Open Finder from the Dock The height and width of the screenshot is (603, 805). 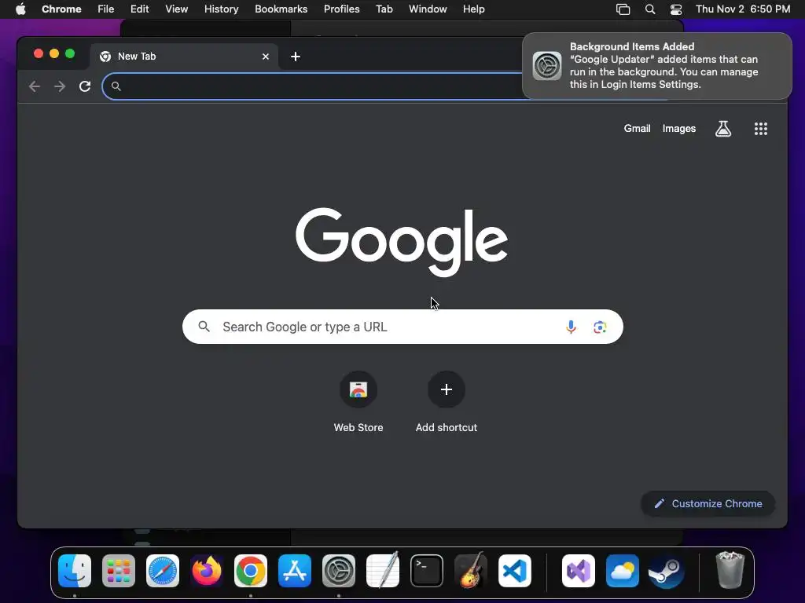click(x=75, y=571)
